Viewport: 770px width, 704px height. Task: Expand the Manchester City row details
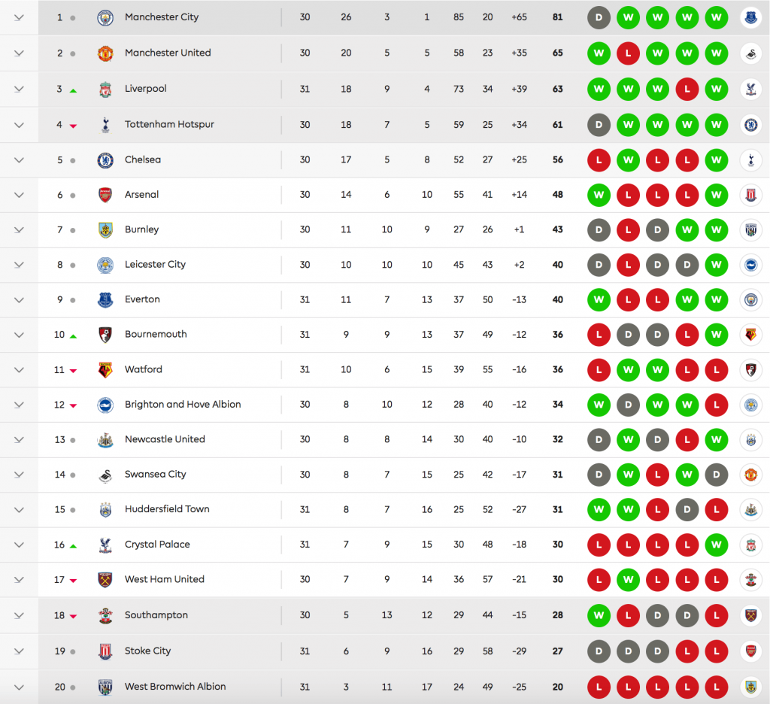[19, 17]
